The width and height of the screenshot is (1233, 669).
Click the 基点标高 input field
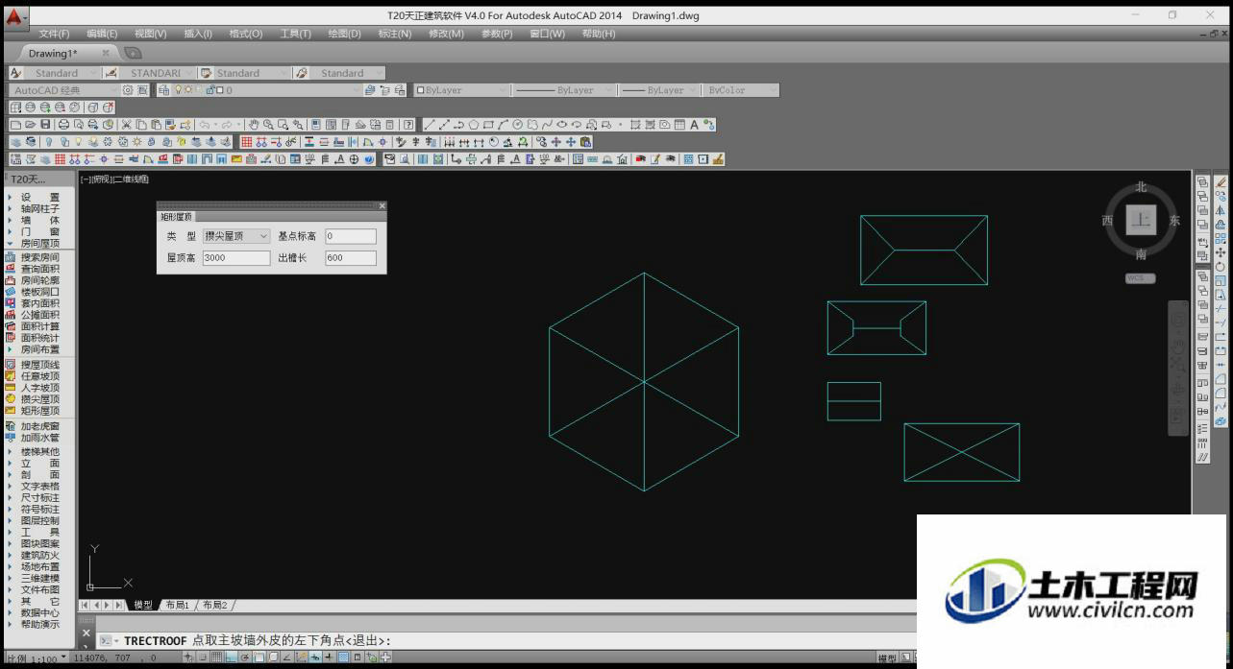coord(351,236)
